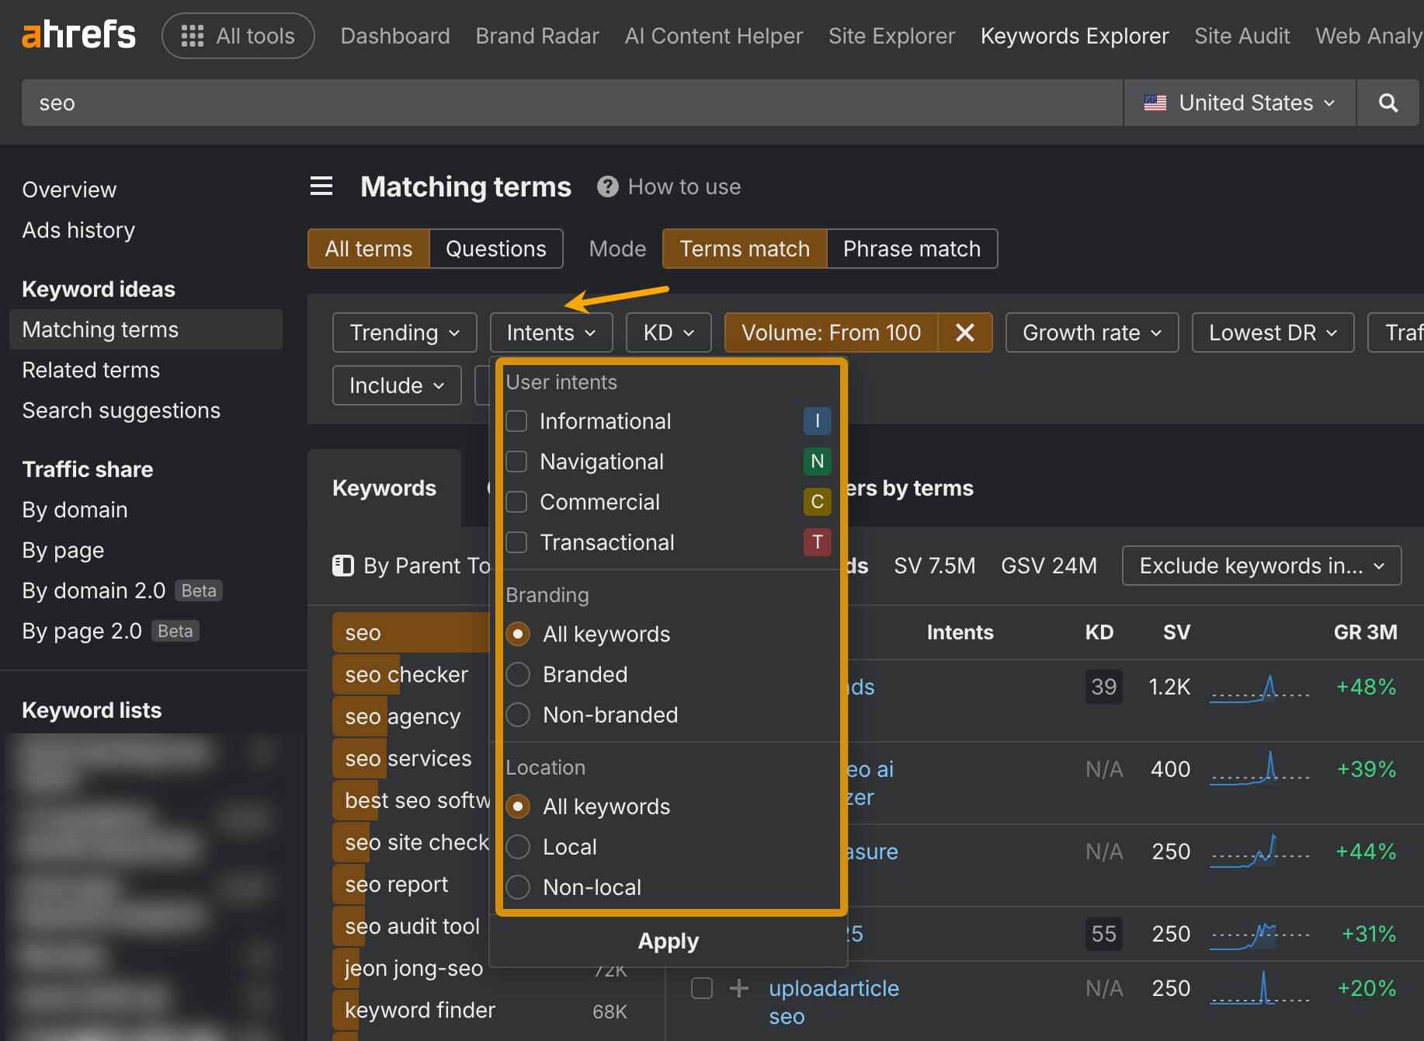Click the By Parent Topic icon

coord(342,566)
